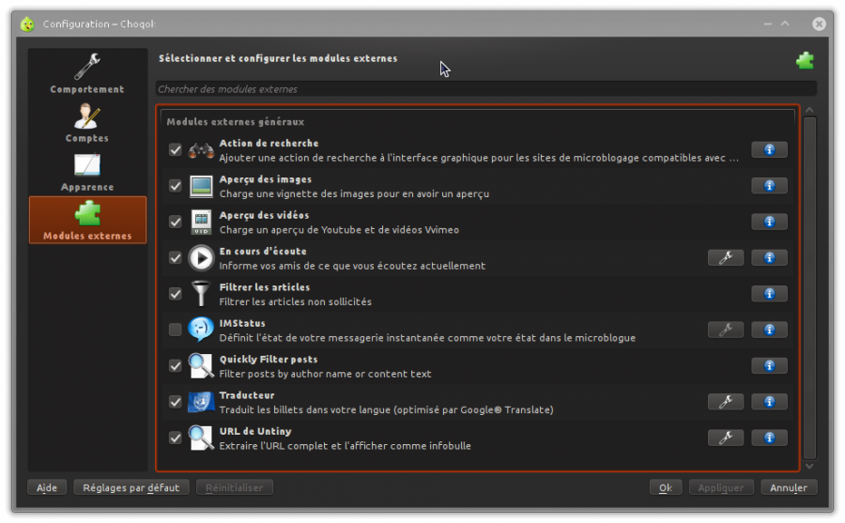The width and height of the screenshot is (845, 523).
Task: Click the monitor icon for Aperçu des images
Action: 201,187
